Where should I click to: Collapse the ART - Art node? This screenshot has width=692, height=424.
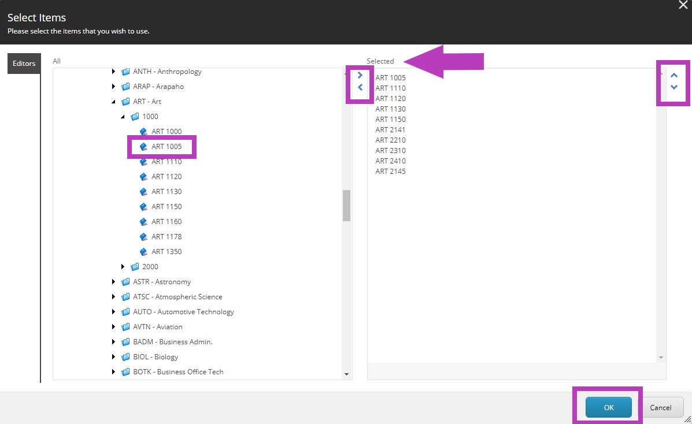113,102
